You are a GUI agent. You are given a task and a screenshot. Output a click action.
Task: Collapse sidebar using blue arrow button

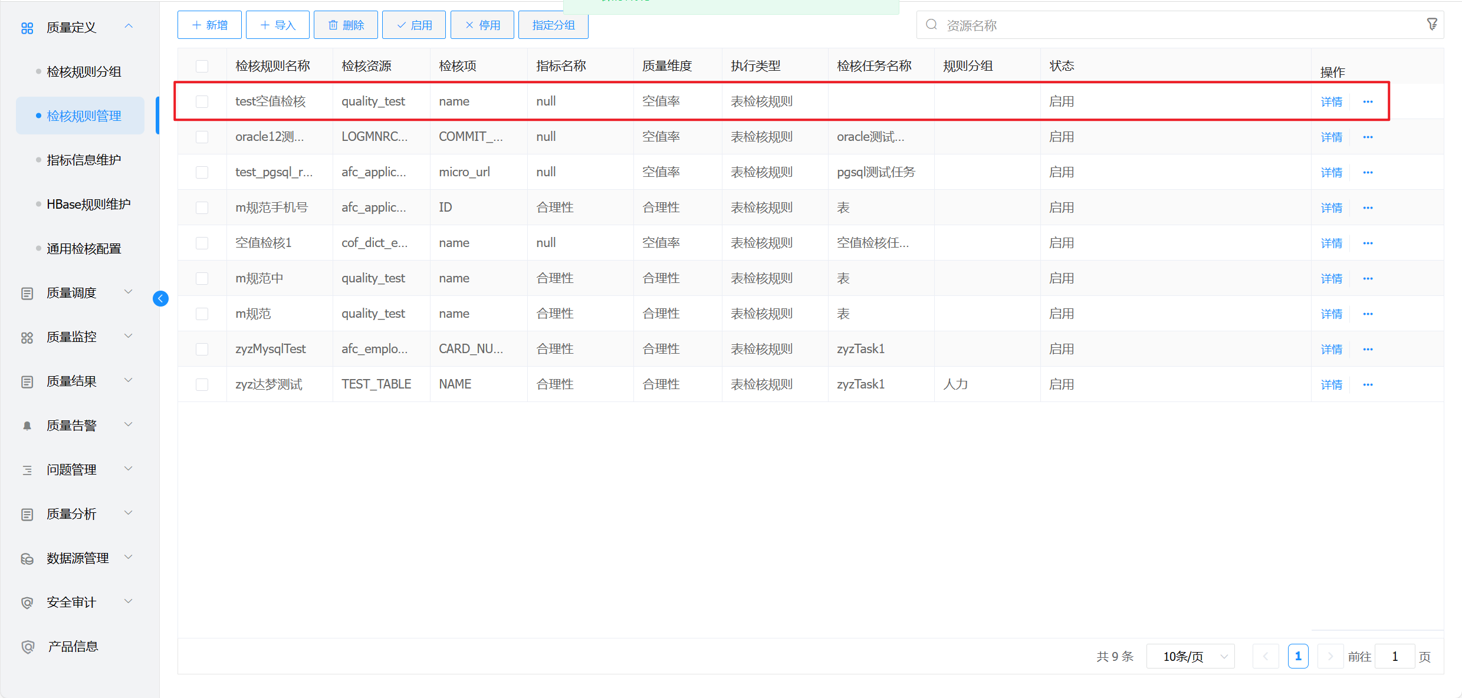point(160,299)
